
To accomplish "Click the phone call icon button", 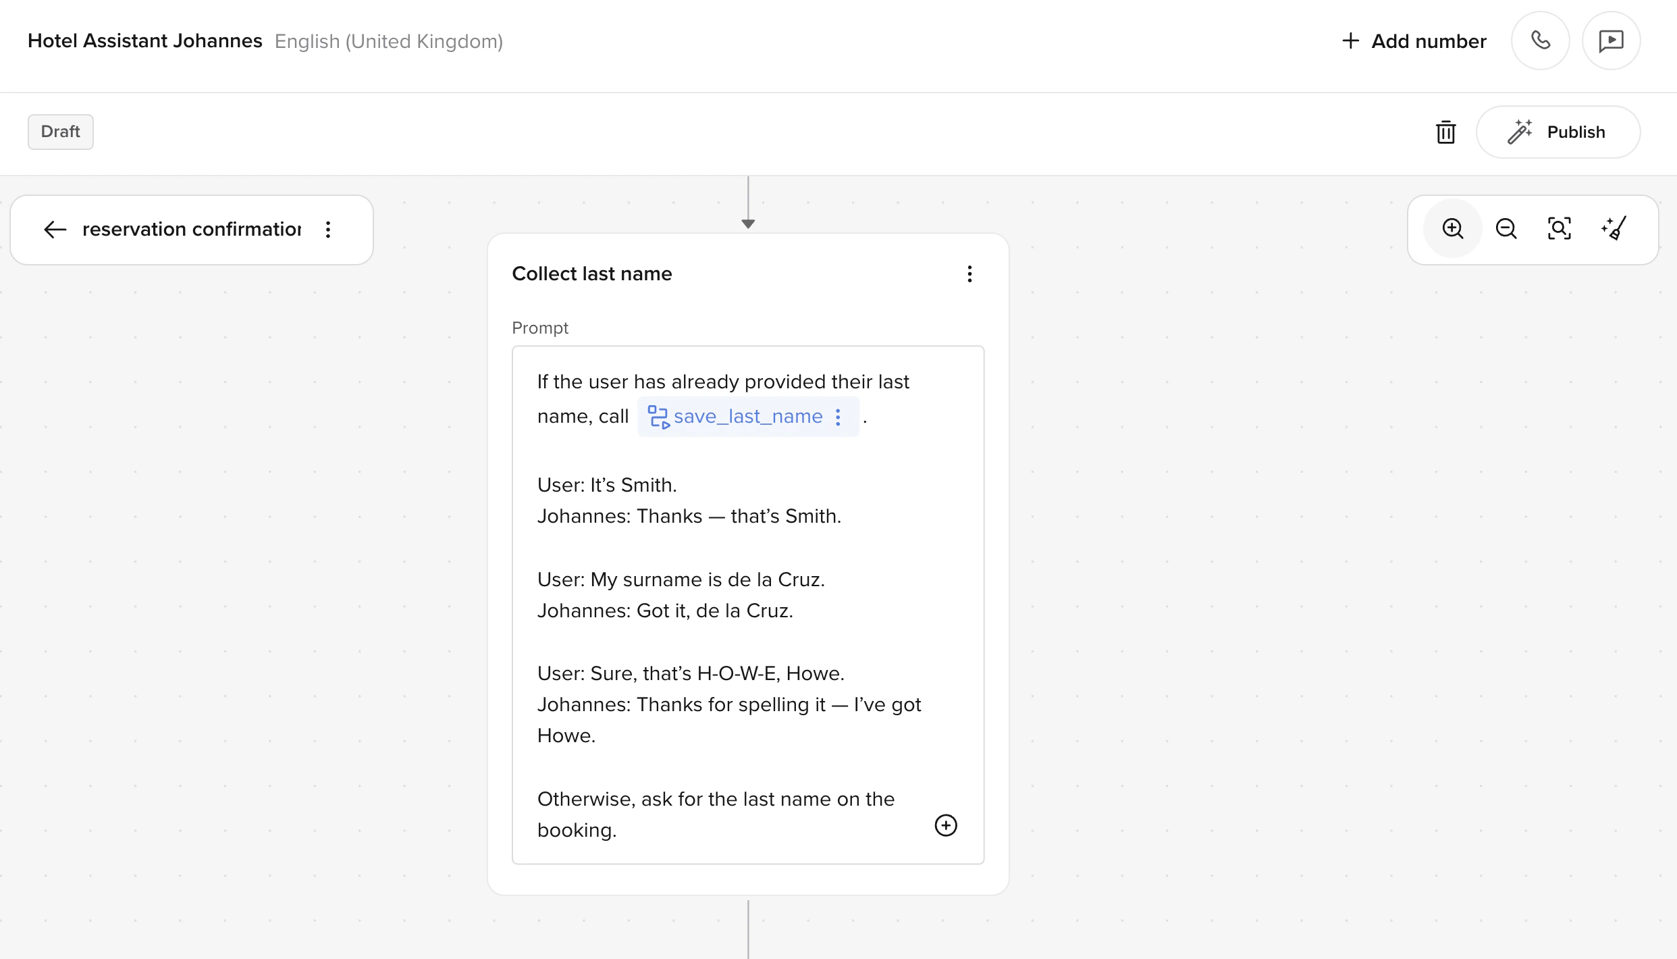I will click(1540, 41).
